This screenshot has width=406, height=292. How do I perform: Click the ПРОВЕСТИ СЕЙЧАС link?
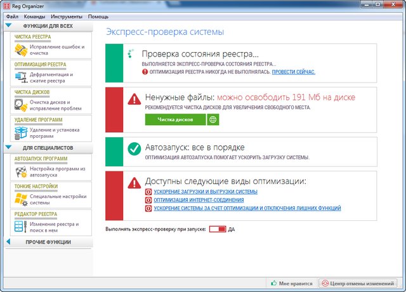tap(293, 72)
